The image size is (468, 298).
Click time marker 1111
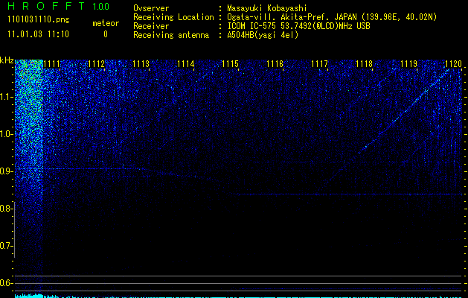(51, 64)
